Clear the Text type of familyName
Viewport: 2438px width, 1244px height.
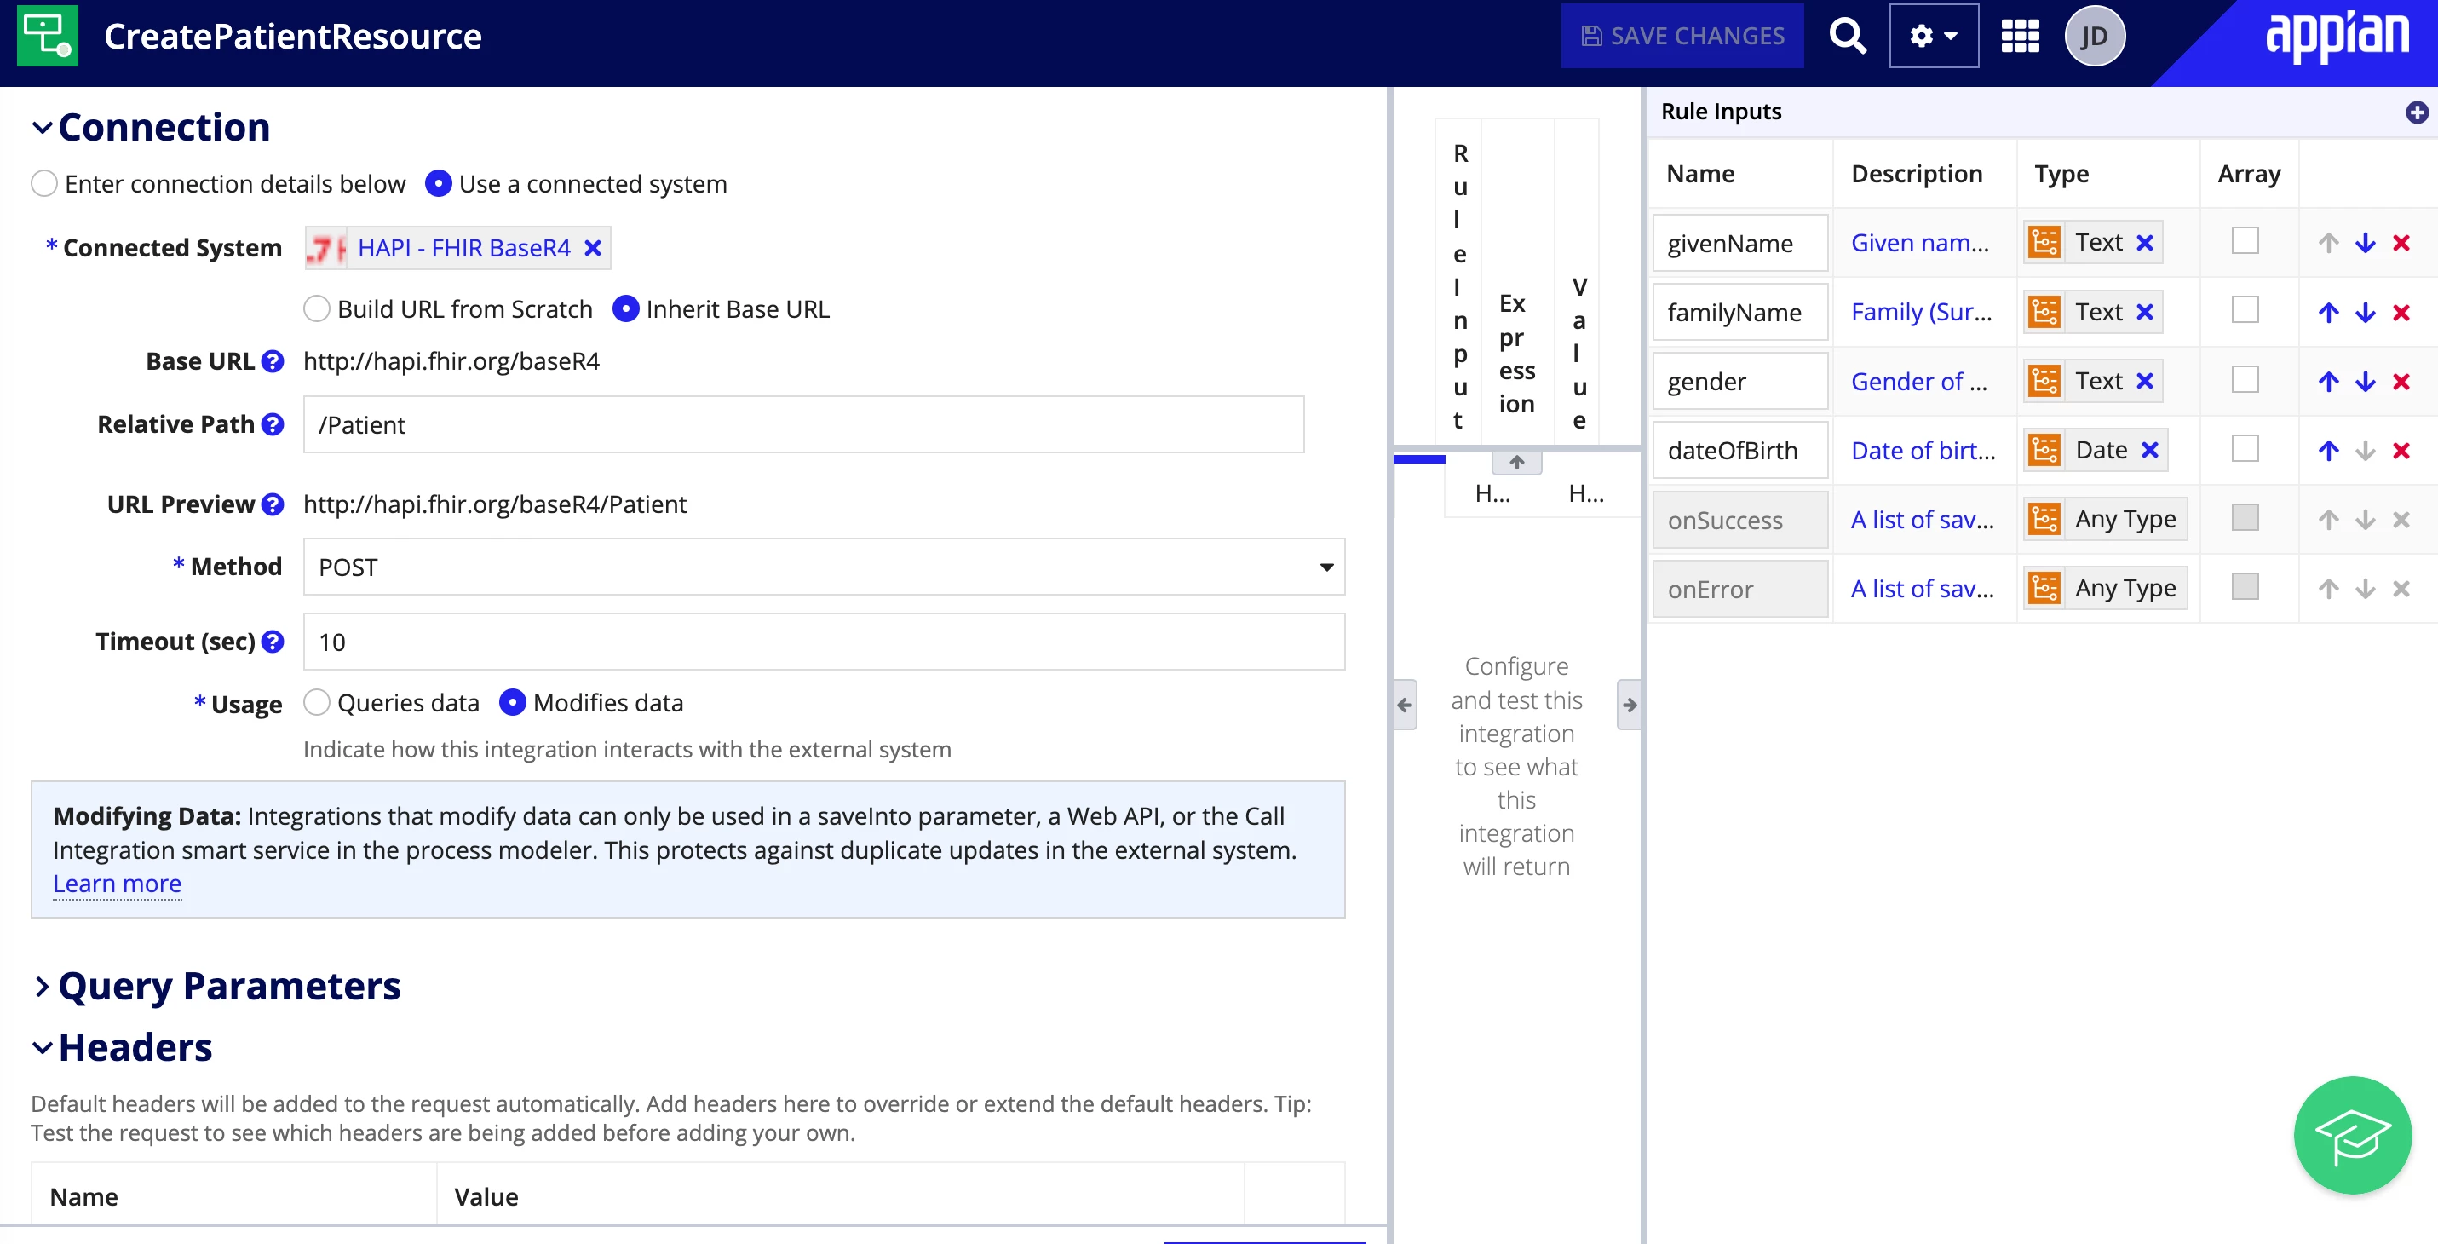click(x=2146, y=313)
